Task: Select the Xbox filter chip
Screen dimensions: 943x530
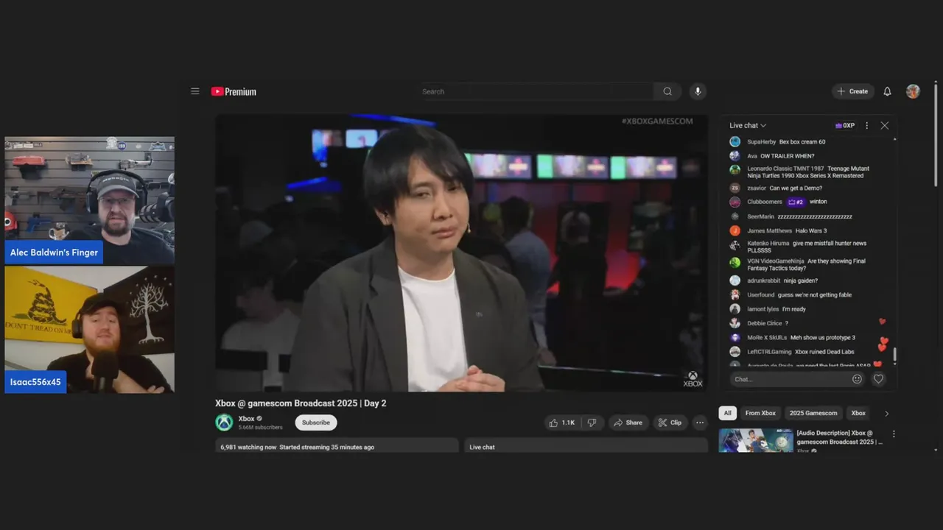Action: coord(858,413)
